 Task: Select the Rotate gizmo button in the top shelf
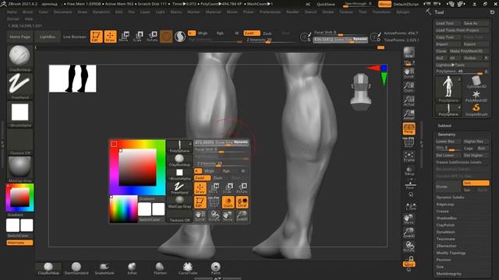point(152,37)
